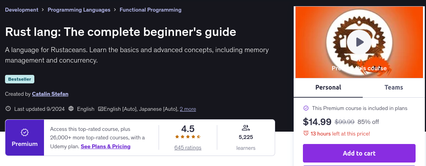Click the alarm clock icon
Image resolution: width=426 pixels, height=166 pixels.
[x=306, y=133]
